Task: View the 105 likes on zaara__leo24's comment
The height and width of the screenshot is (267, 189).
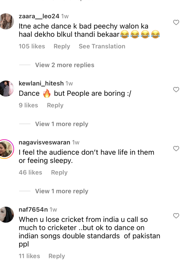Action: (x=32, y=46)
